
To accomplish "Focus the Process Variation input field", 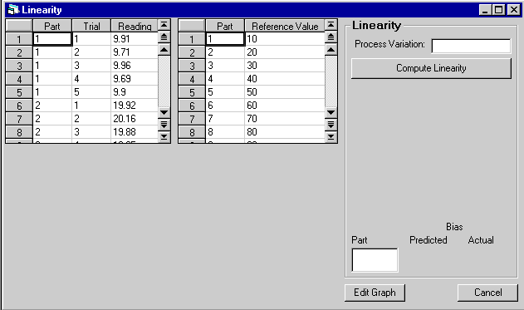I will point(471,46).
